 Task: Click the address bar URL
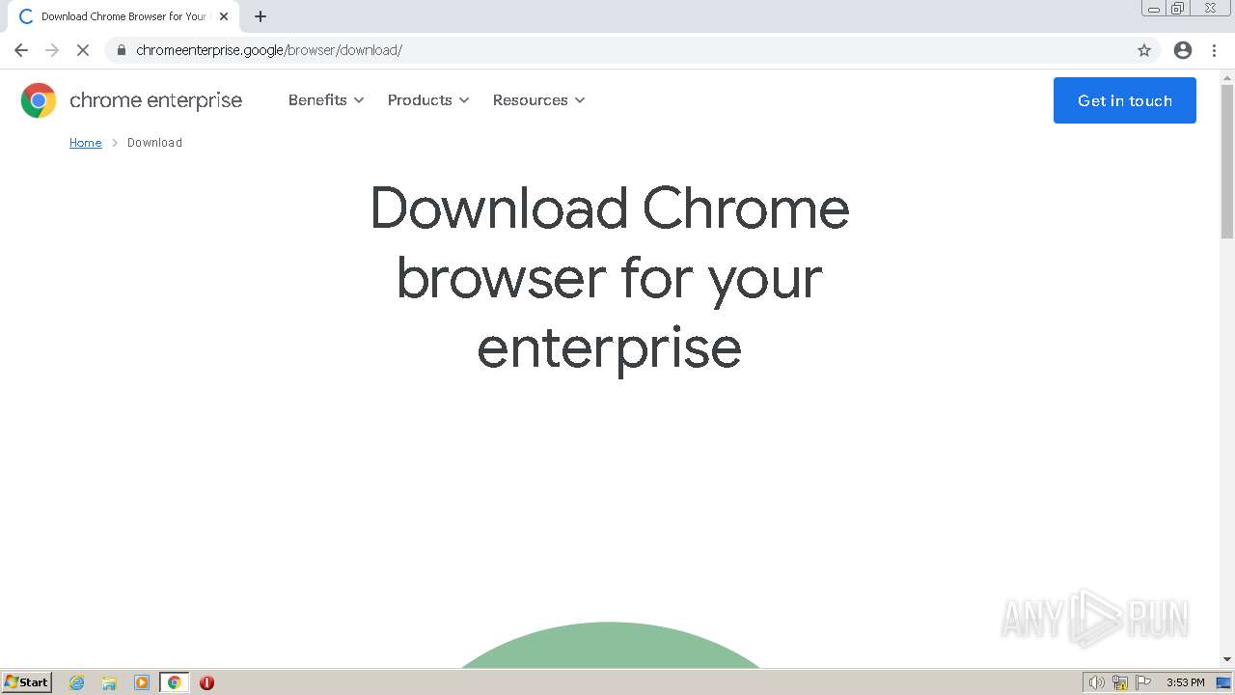click(269, 50)
